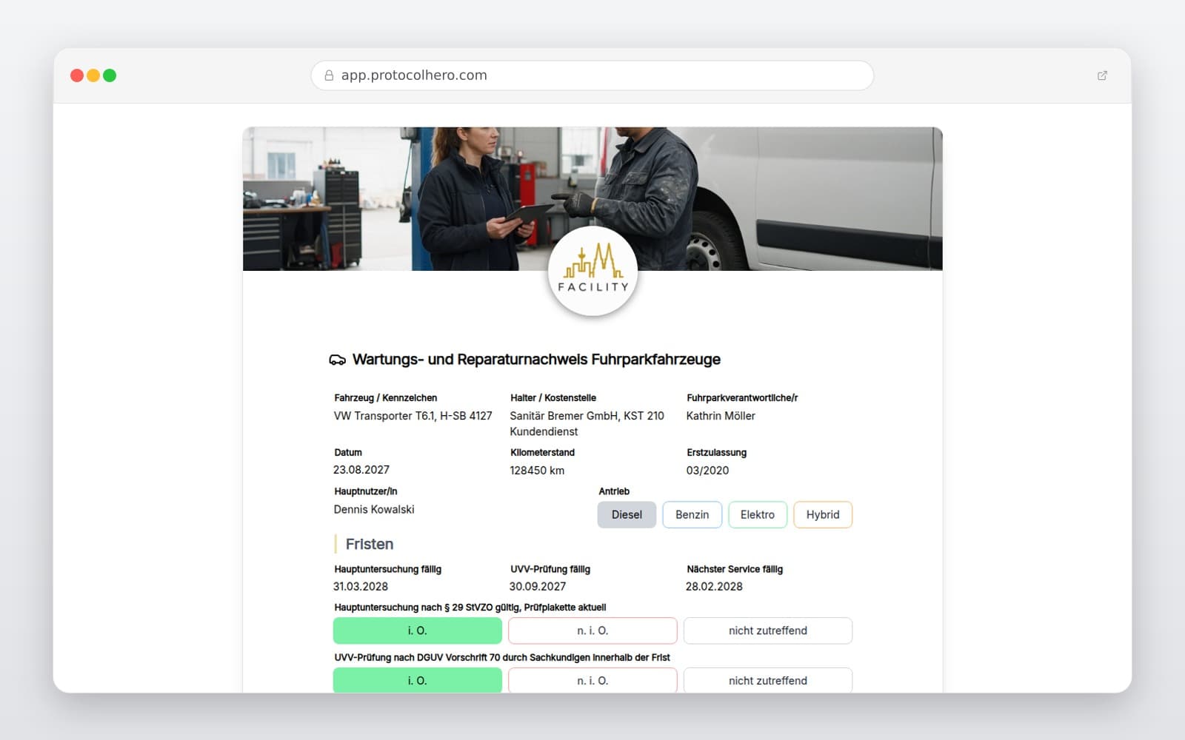Image resolution: width=1185 pixels, height=740 pixels.
Task: Click the Wartungs- und Reparaturnachweis title
Action: tap(536, 360)
